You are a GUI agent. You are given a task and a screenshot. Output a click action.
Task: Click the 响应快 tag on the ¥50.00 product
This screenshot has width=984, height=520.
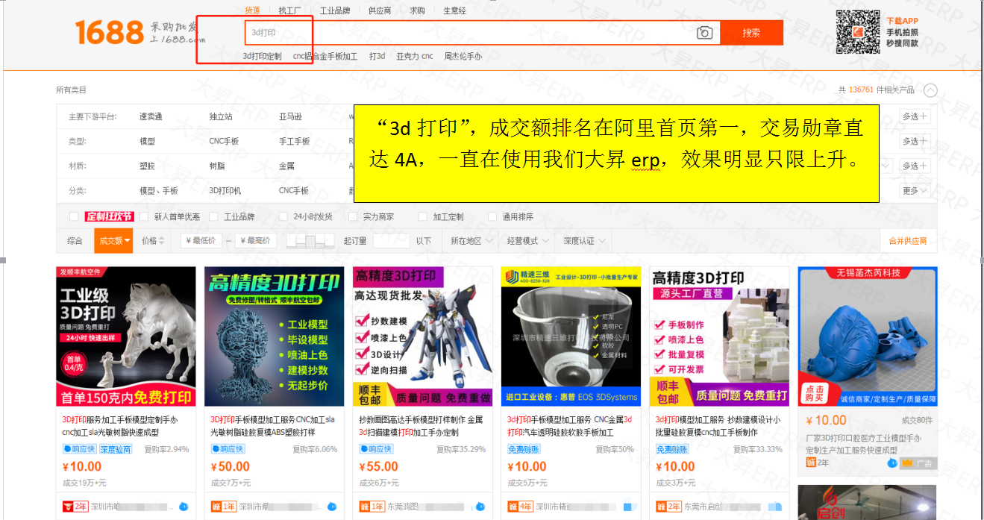[228, 449]
